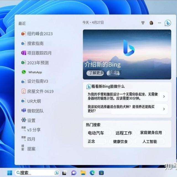Search trending topic 人工智能
Image resolution: width=177 pixels, height=177 pixels.
click(x=150, y=141)
